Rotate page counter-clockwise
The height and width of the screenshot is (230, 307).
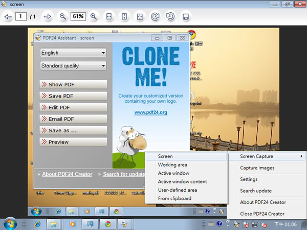(x=170, y=17)
